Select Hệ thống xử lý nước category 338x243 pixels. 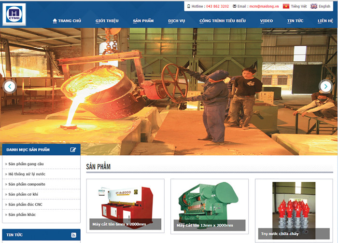coord(27,174)
